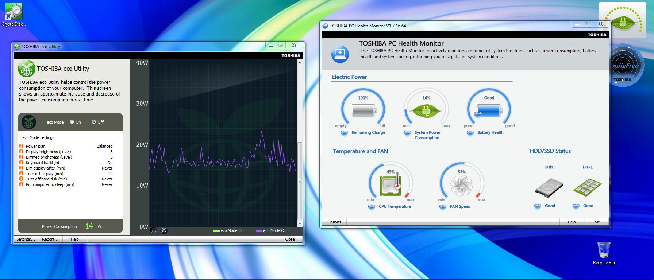Screen dimensions: 654x280
Task: Click heart icon beside CPU Temperature
Action: point(372,207)
